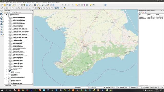164x92 pixels.
Task: Click the Open project folder icon
Action: 5,5
